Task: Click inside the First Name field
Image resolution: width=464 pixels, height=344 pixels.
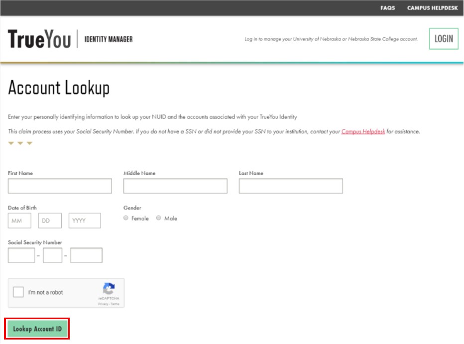Action: point(60,186)
